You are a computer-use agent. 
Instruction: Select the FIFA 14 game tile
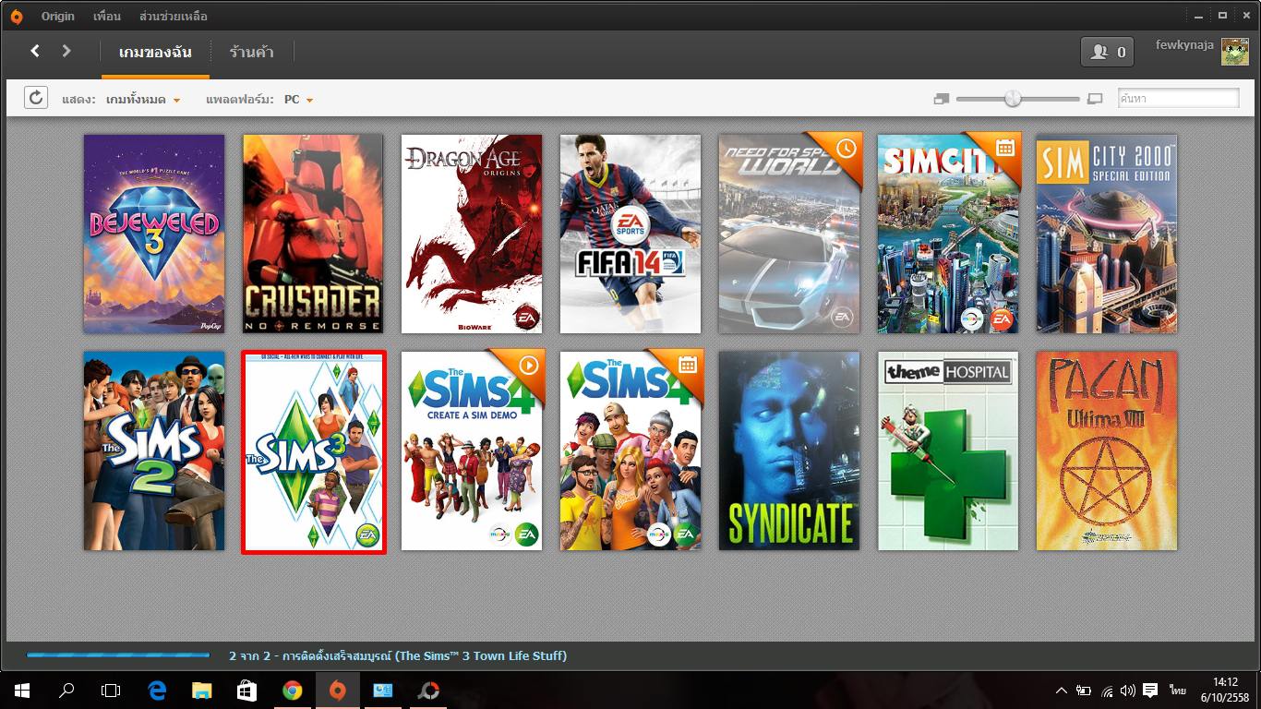pos(630,234)
